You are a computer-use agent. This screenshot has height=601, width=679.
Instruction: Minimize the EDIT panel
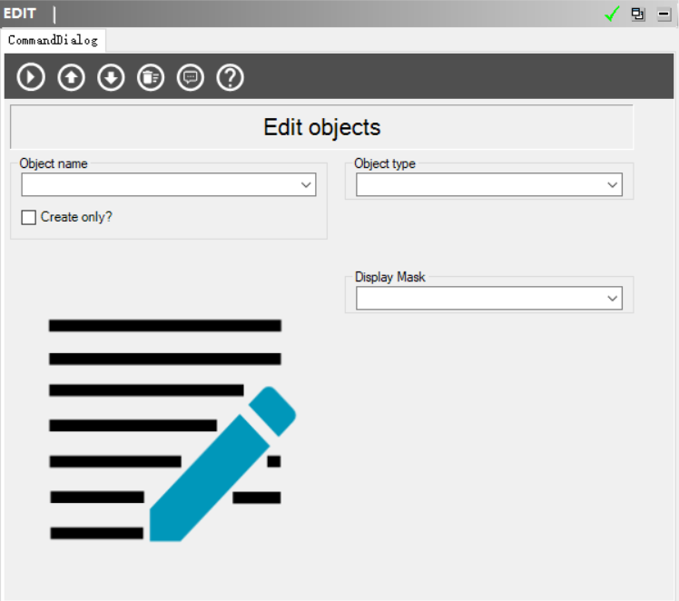(x=664, y=14)
